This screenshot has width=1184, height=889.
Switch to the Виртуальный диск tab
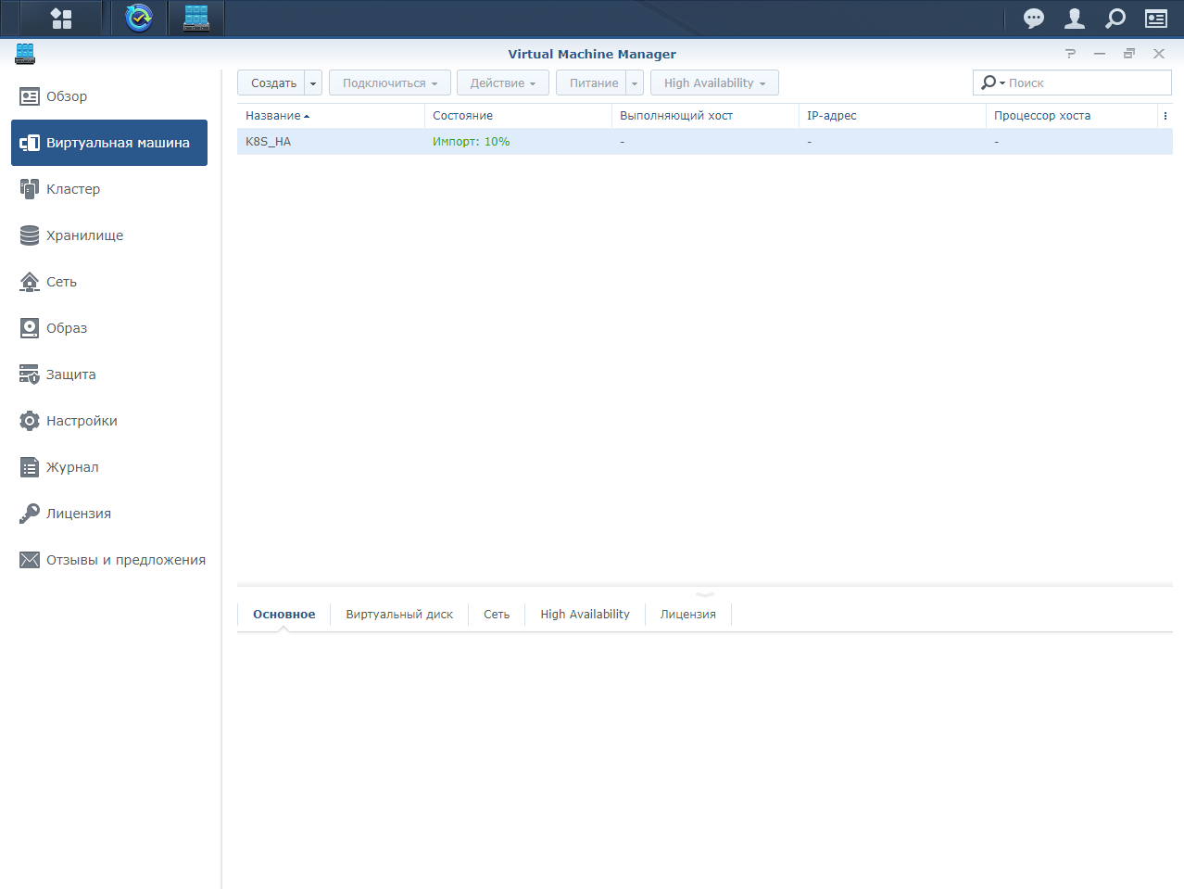pos(399,615)
